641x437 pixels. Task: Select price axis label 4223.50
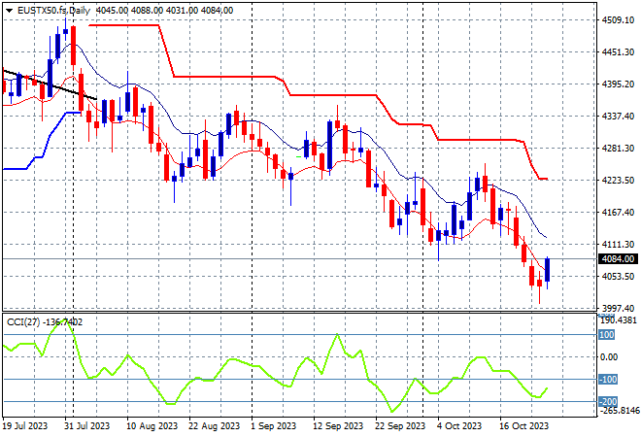coord(618,181)
